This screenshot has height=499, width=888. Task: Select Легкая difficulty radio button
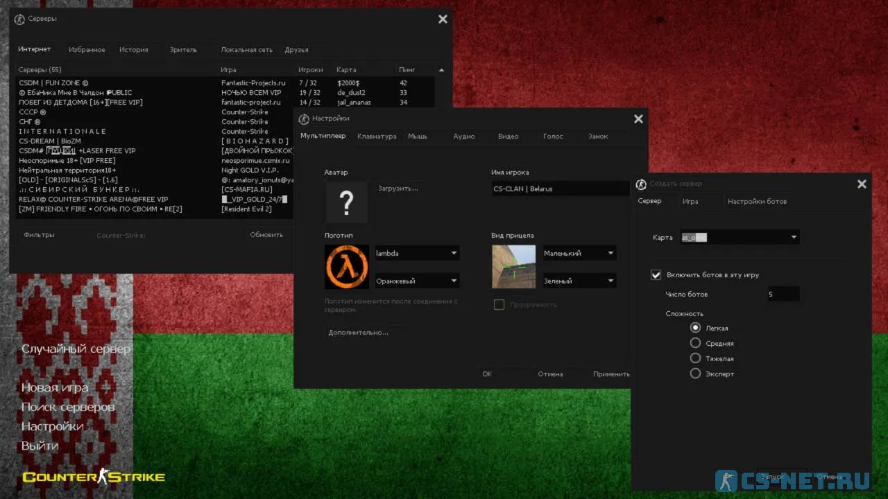click(x=695, y=328)
